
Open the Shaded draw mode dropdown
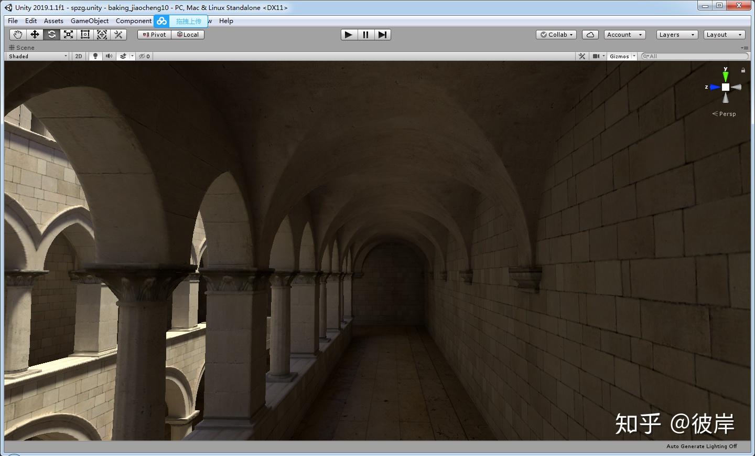pyautogui.click(x=38, y=56)
